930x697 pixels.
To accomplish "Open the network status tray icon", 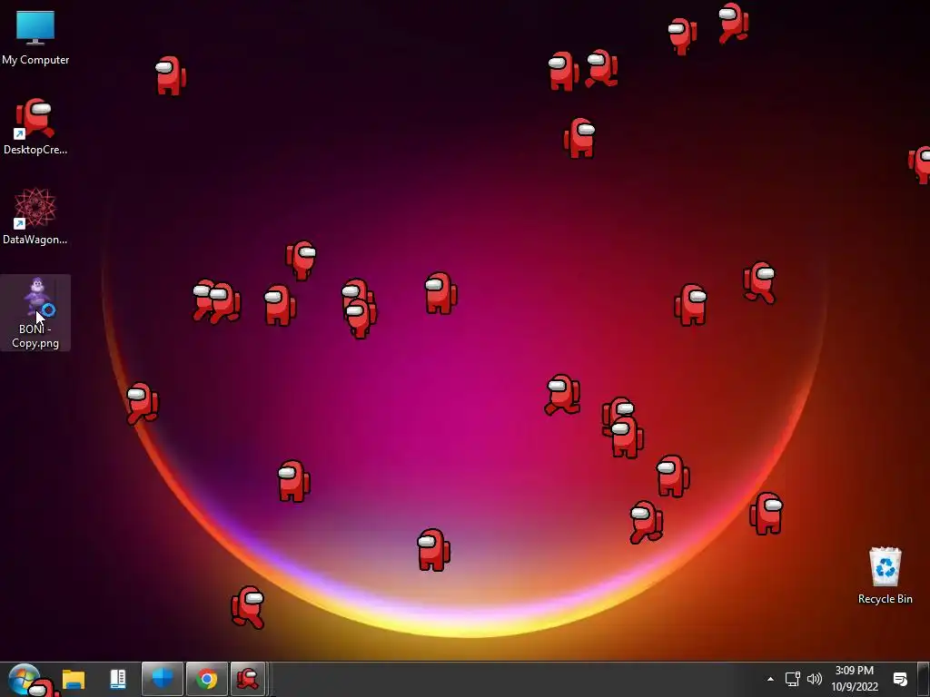I will coord(792,679).
